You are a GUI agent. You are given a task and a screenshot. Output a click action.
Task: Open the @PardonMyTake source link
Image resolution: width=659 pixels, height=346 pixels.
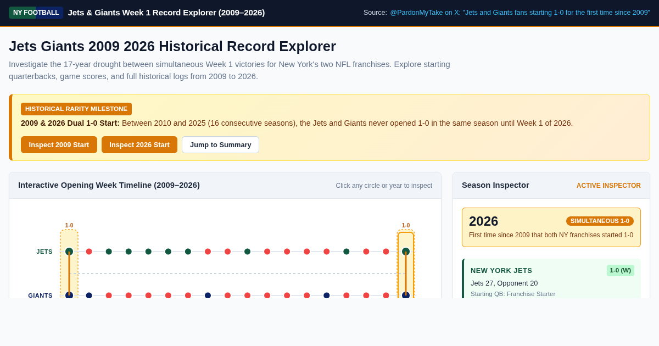(520, 13)
